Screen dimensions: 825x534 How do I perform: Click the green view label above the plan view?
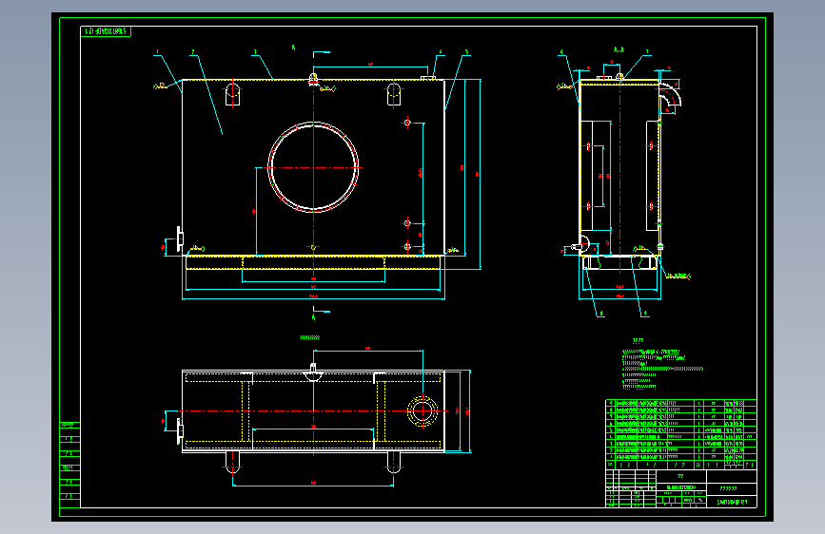tap(310, 337)
